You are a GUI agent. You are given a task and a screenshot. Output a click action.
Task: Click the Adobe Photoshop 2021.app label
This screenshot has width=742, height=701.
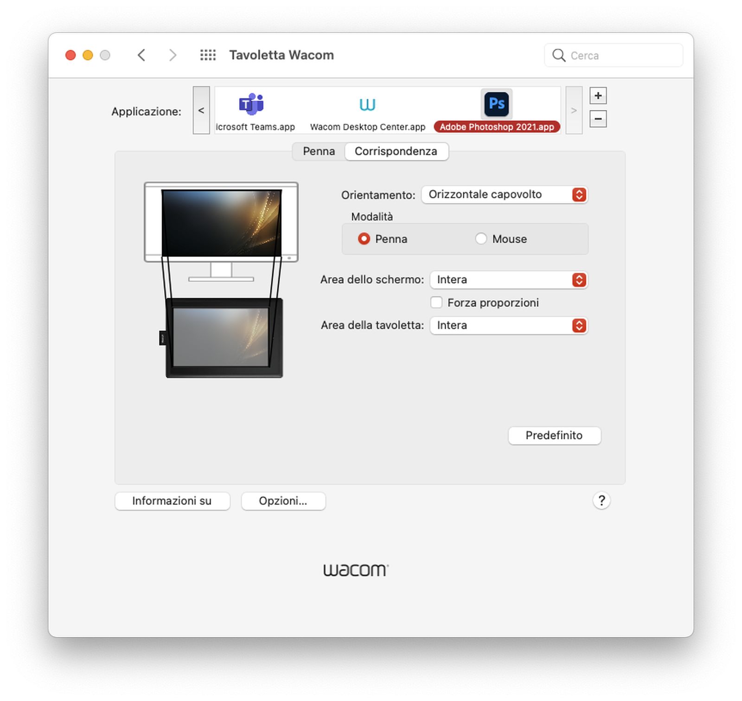click(x=497, y=127)
